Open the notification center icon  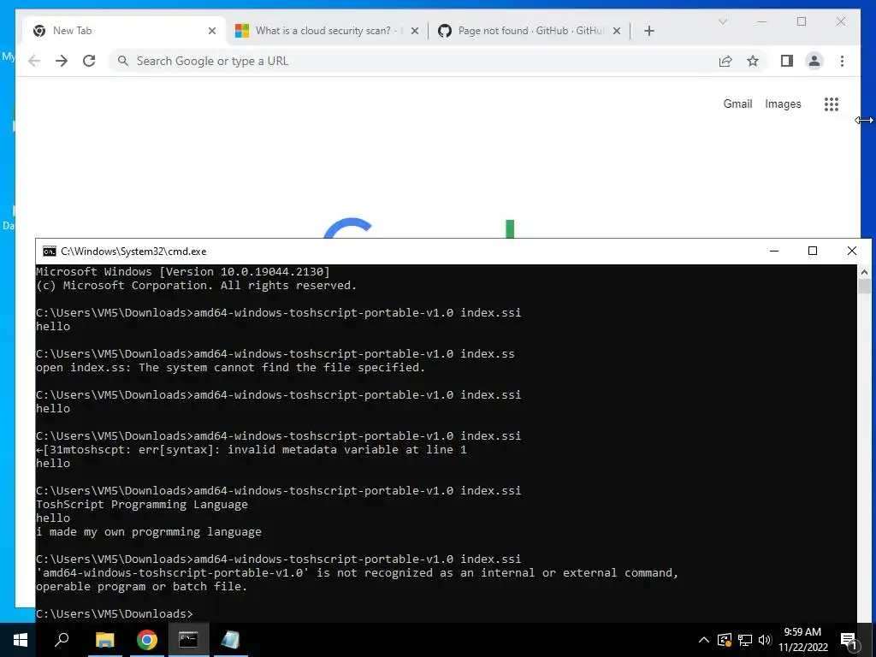click(x=848, y=640)
